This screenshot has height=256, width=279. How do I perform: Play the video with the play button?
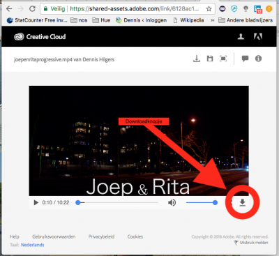[x=36, y=202]
